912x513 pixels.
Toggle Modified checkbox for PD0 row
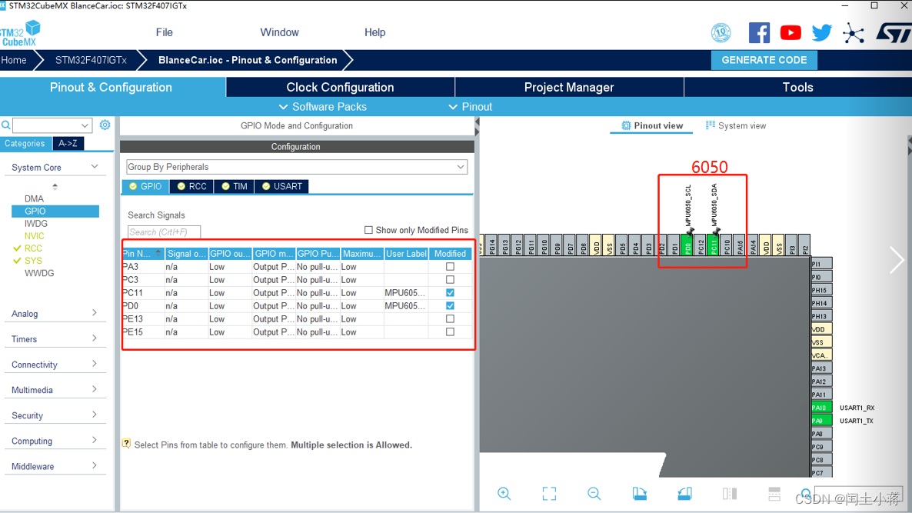tap(450, 305)
